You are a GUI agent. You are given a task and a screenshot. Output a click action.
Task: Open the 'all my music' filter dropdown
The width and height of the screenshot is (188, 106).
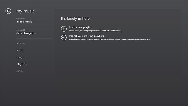26,21
